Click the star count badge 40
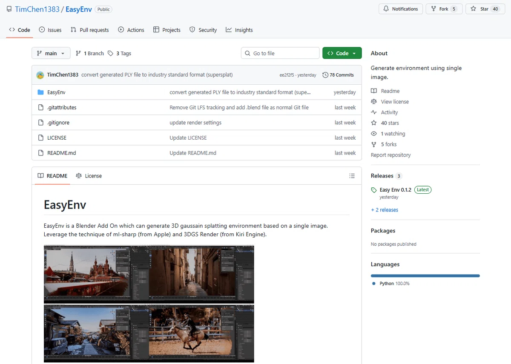Image resolution: width=511 pixels, height=364 pixels. pyautogui.click(x=495, y=9)
